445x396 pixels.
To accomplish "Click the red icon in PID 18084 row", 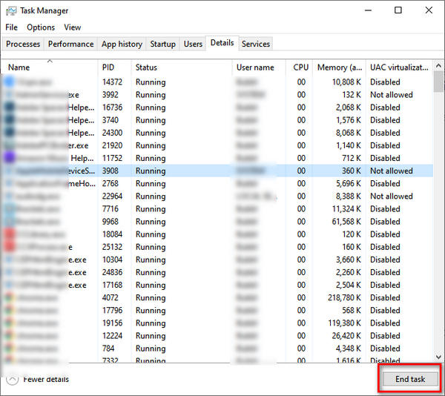I will [10, 234].
